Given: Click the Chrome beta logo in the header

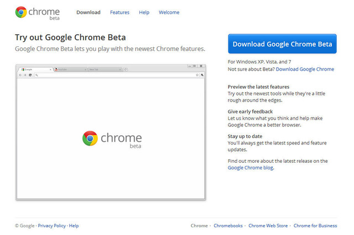Looking at the screenshot, I should coord(38,13).
